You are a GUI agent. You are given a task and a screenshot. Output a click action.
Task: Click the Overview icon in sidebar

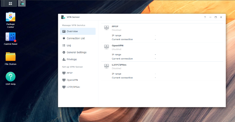(x=64, y=31)
